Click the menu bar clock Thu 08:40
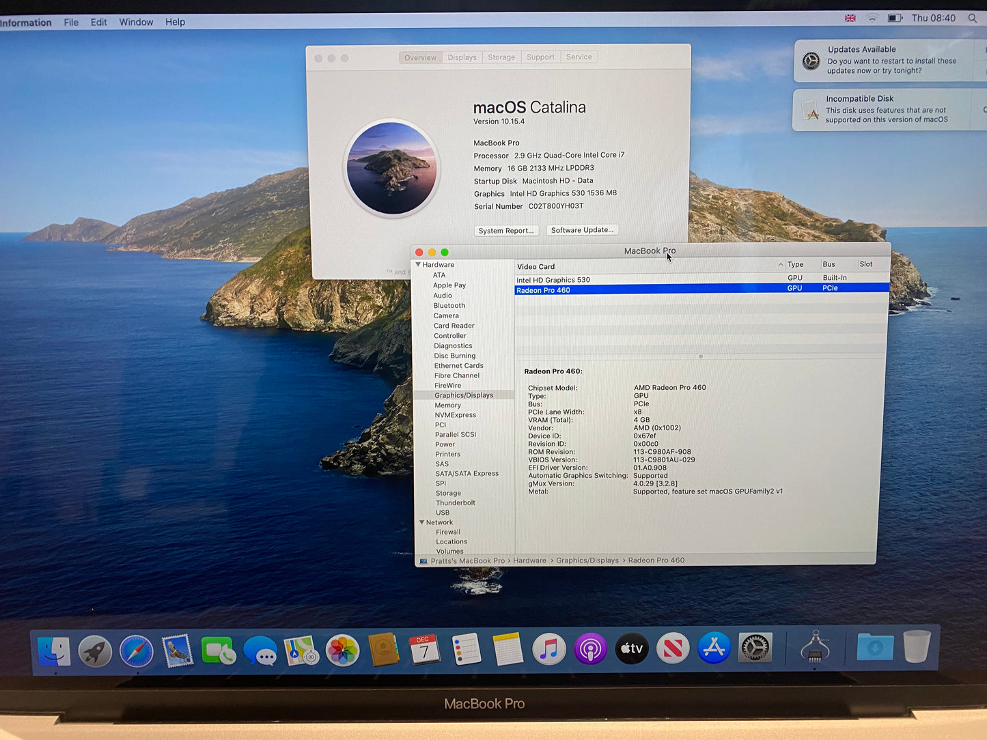Screen dimensions: 987x740 tap(933, 18)
